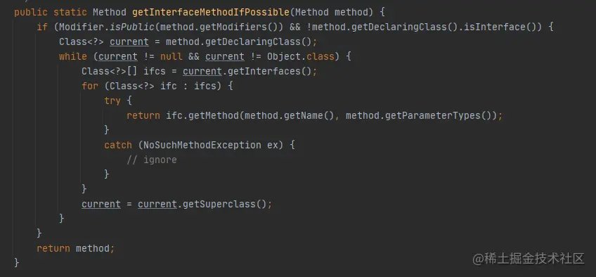Click the 'try' keyword
596x277 pixels.
(112, 101)
